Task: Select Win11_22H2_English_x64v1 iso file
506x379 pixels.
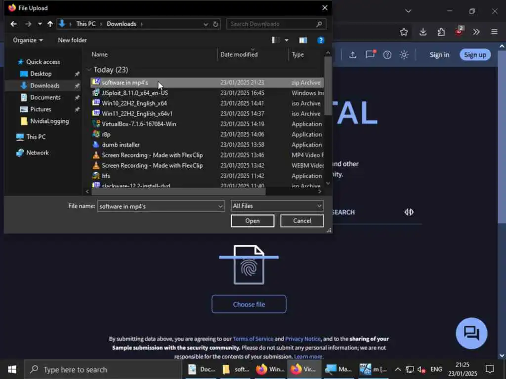Action: (x=207, y=114)
